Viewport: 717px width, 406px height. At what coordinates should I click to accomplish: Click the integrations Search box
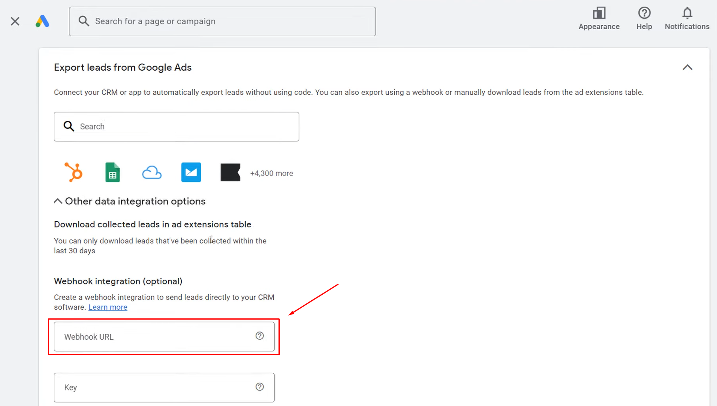[x=176, y=127]
